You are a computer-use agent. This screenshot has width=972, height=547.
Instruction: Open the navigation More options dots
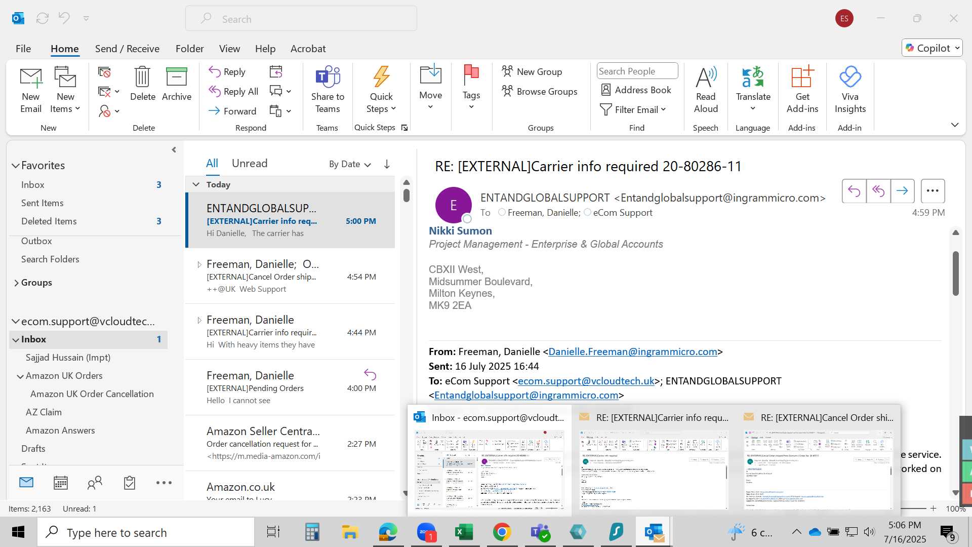[164, 483]
